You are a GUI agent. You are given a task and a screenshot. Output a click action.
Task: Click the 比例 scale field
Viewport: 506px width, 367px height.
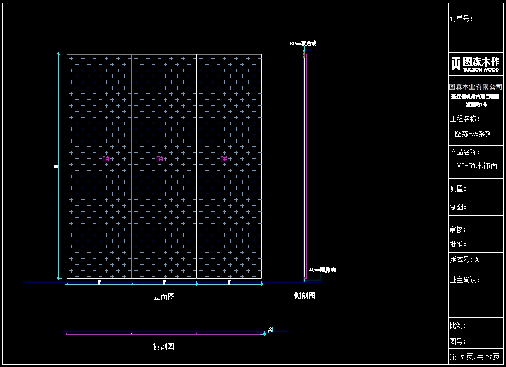pos(458,326)
